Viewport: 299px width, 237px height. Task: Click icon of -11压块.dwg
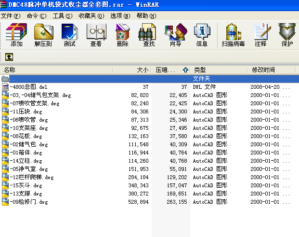point(5,112)
